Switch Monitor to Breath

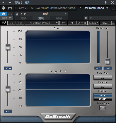pos(103,99)
